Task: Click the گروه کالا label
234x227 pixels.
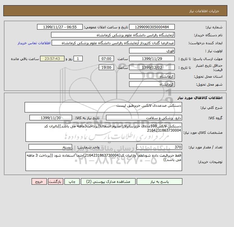Action: point(215,118)
